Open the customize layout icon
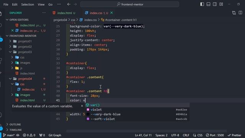The width and height of the screenshot is (245, 138). (x=221, y=4)
